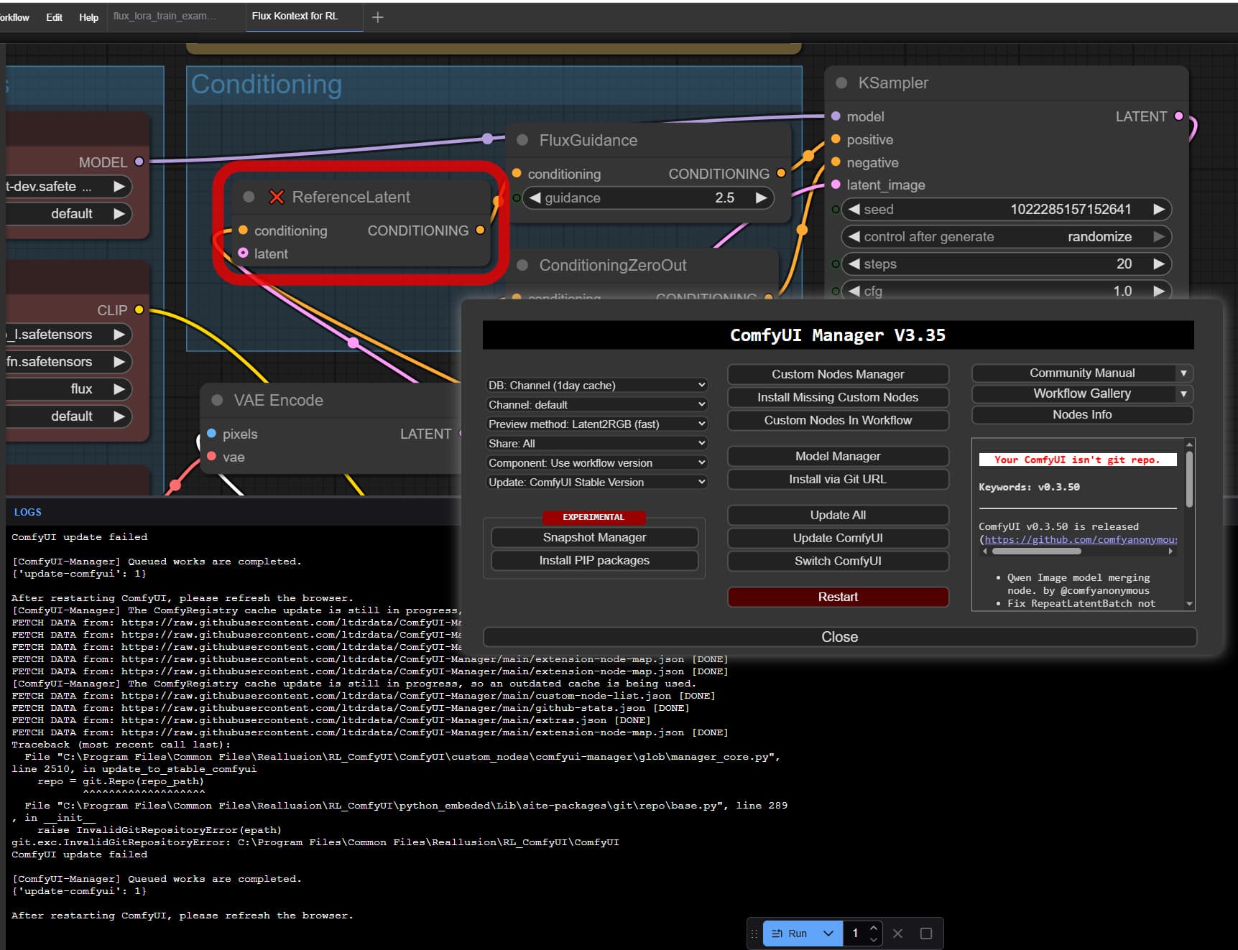Decrease the seed value arrow
Viewport: 1238px width, 950px height.
pyautogui.click(x=854, y=209)
